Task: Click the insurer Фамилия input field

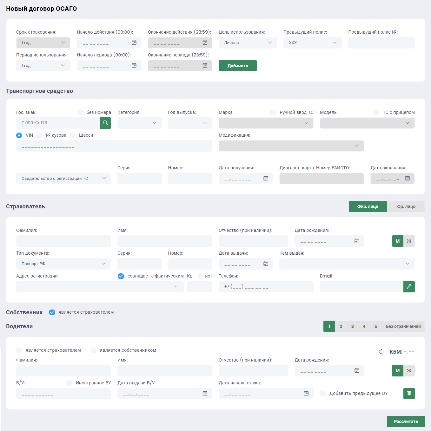Action: coord(63,241)
